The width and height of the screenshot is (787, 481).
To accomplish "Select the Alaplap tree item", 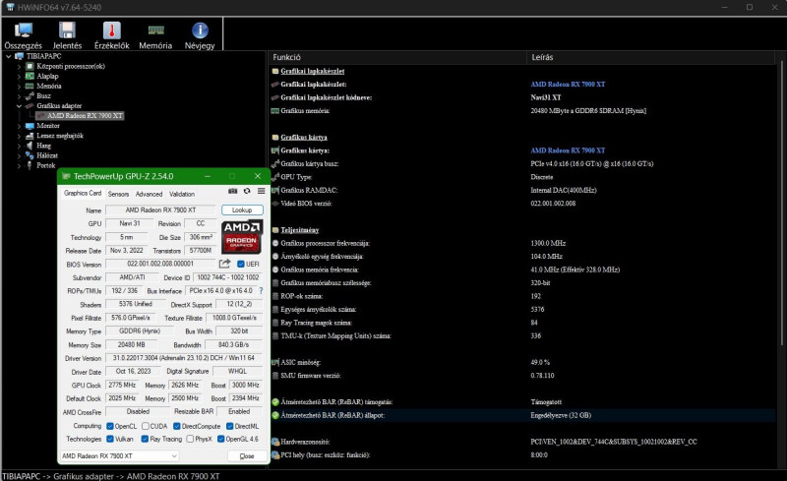I will tap(47, 77).
